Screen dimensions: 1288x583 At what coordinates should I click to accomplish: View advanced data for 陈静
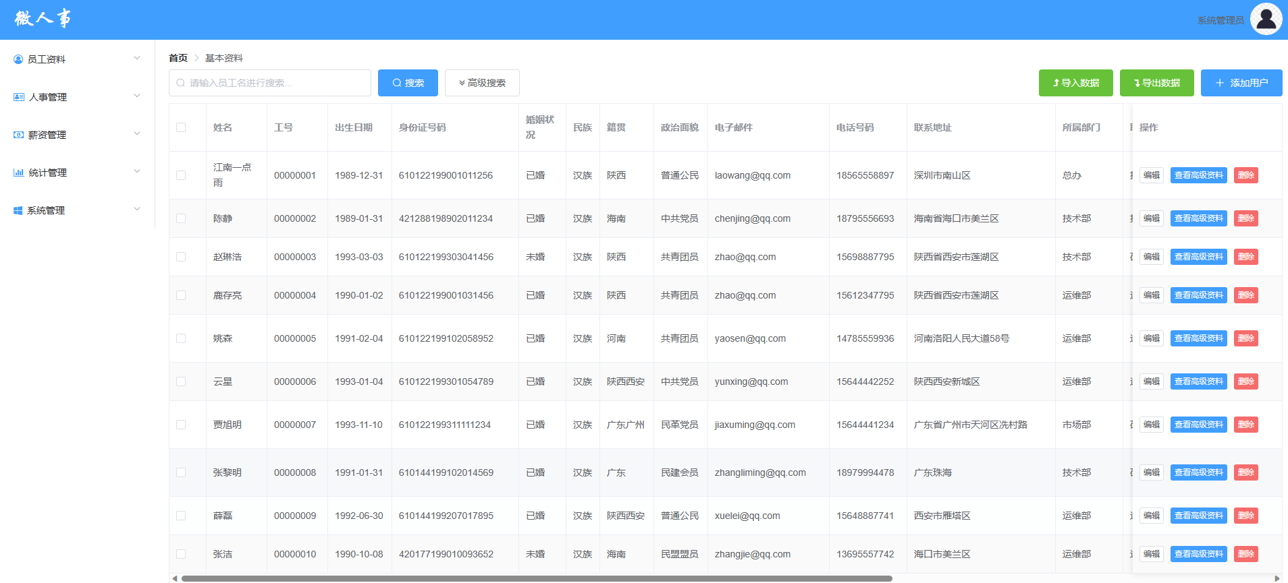tap(1199, 218)
